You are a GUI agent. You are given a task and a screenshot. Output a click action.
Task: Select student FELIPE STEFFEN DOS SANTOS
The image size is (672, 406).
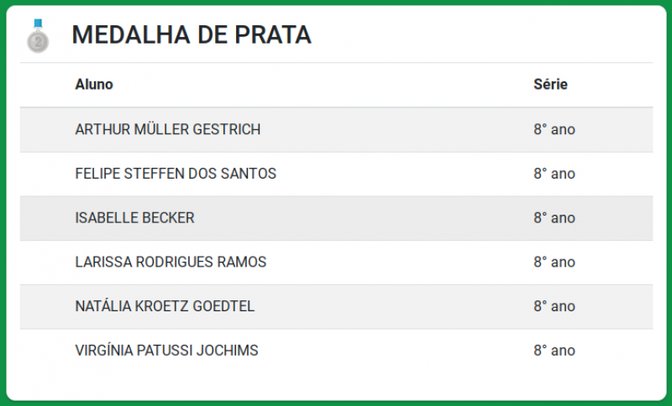(x=176, y=174)
